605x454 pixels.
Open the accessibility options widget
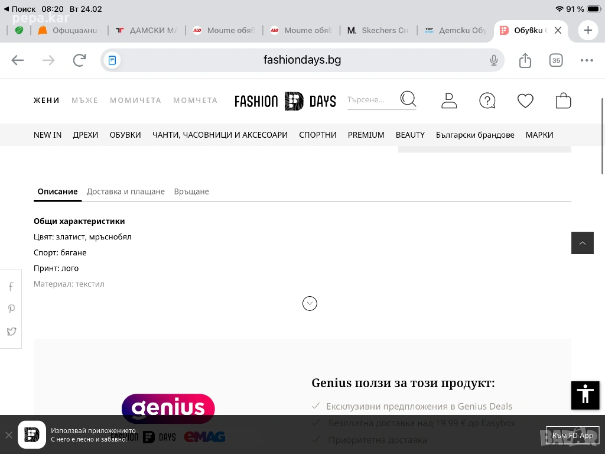[x=585, y=395]
